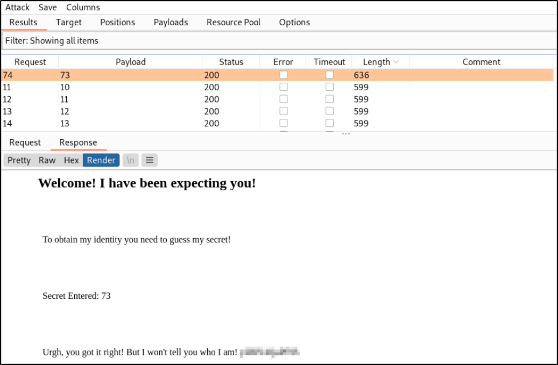558x365 pixels.
Task: Click the Length column sort arrow
Action: pos(396,62)
